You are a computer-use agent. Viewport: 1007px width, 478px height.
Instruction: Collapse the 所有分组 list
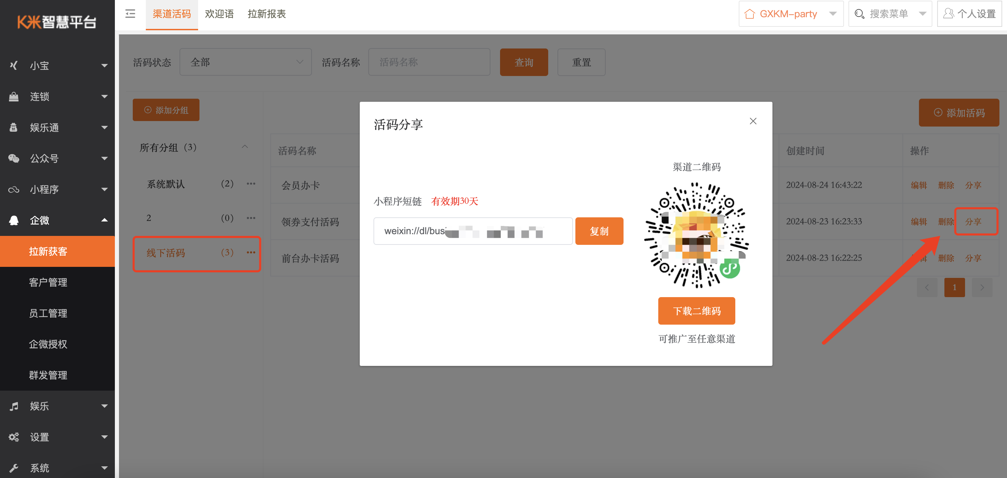click(x=245, y=147)
